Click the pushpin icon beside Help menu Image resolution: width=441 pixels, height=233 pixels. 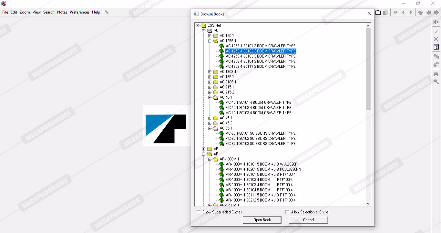point(107,12)
